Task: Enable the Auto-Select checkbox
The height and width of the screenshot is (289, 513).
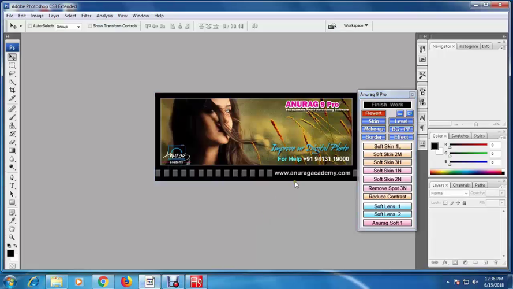Action: coord(30,26)
